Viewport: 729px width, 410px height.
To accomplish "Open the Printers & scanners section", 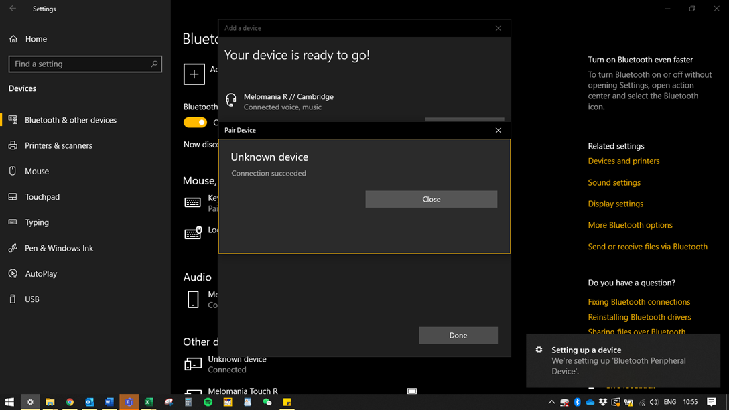I will pos(58,145).
